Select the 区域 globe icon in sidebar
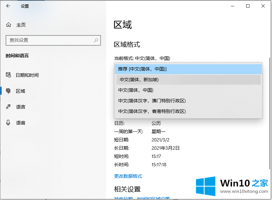The image size is (272, 200). (9, 91)
